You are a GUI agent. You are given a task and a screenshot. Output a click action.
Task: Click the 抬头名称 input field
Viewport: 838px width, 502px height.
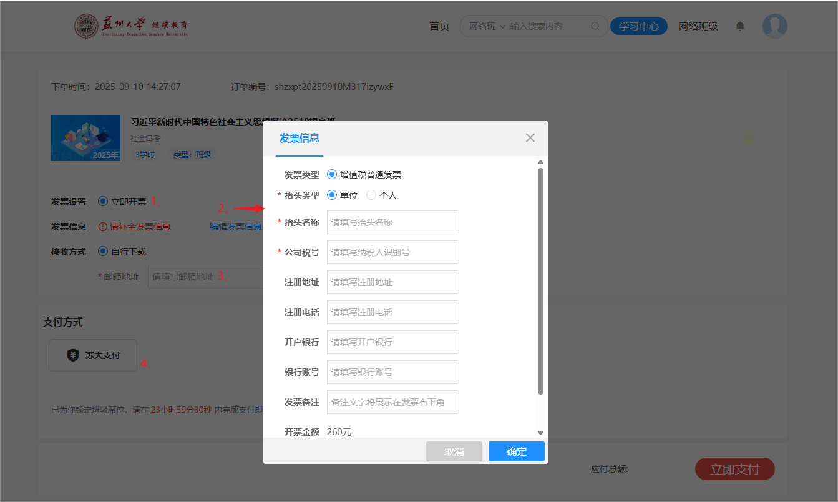392,222
